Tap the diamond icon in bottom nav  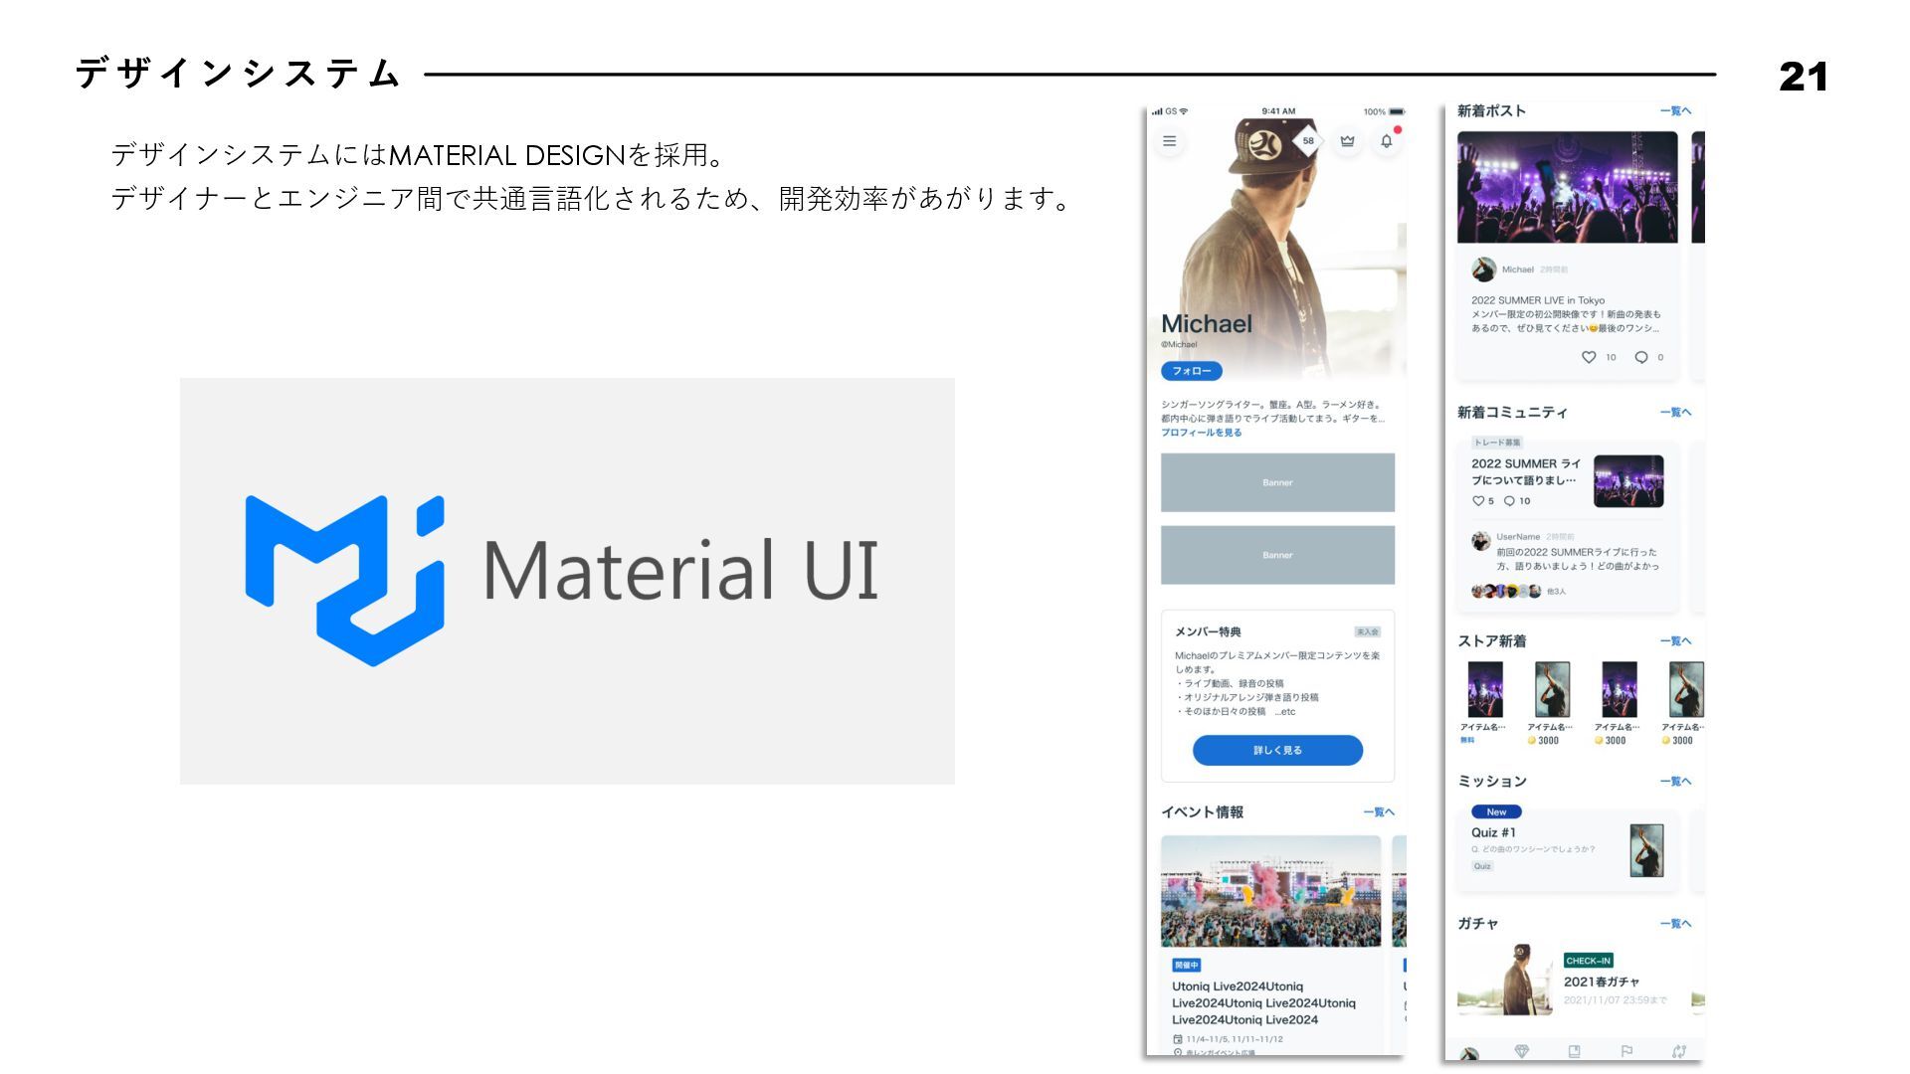pos(1521,1051)
